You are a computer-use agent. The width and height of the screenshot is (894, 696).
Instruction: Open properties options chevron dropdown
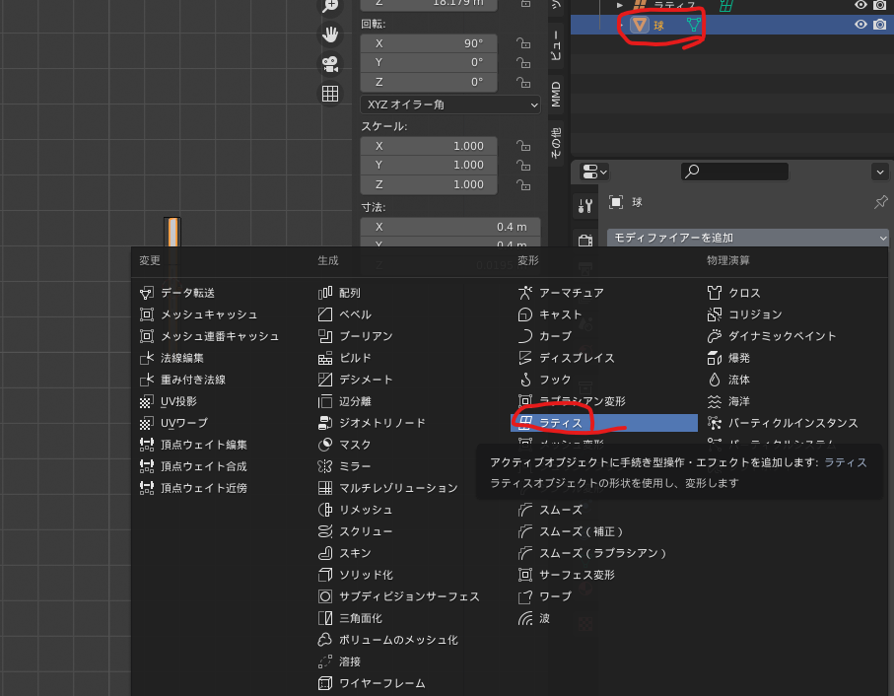click(x=880, y=172)
